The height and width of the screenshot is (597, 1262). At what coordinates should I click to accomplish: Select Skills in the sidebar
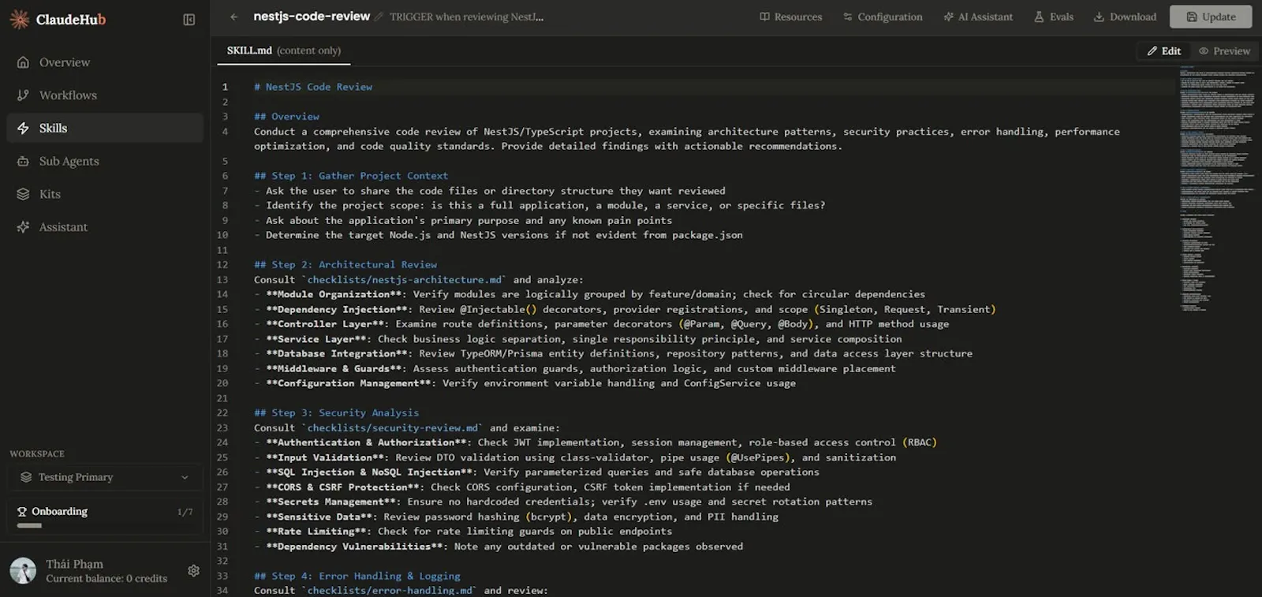coord(105,128)
